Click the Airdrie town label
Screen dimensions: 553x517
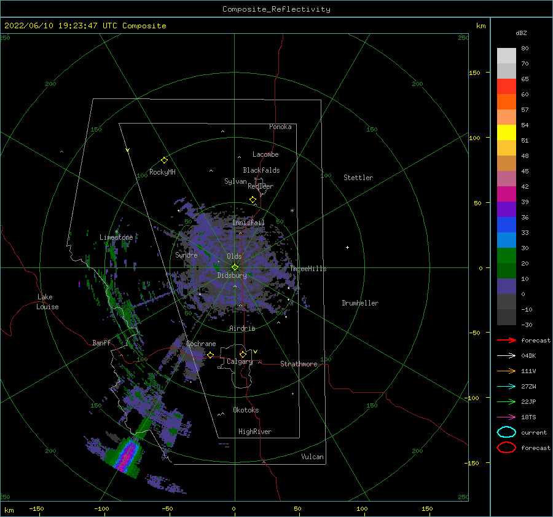[242, 328]
